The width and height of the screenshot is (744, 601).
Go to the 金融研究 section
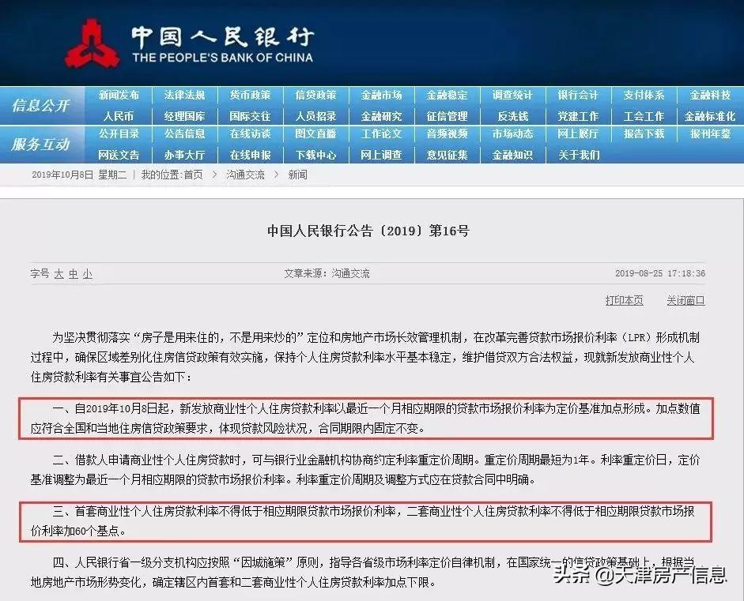pos(382,116)
